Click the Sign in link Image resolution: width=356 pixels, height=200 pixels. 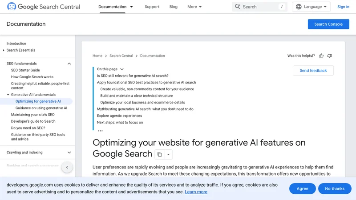click(343, 7)
